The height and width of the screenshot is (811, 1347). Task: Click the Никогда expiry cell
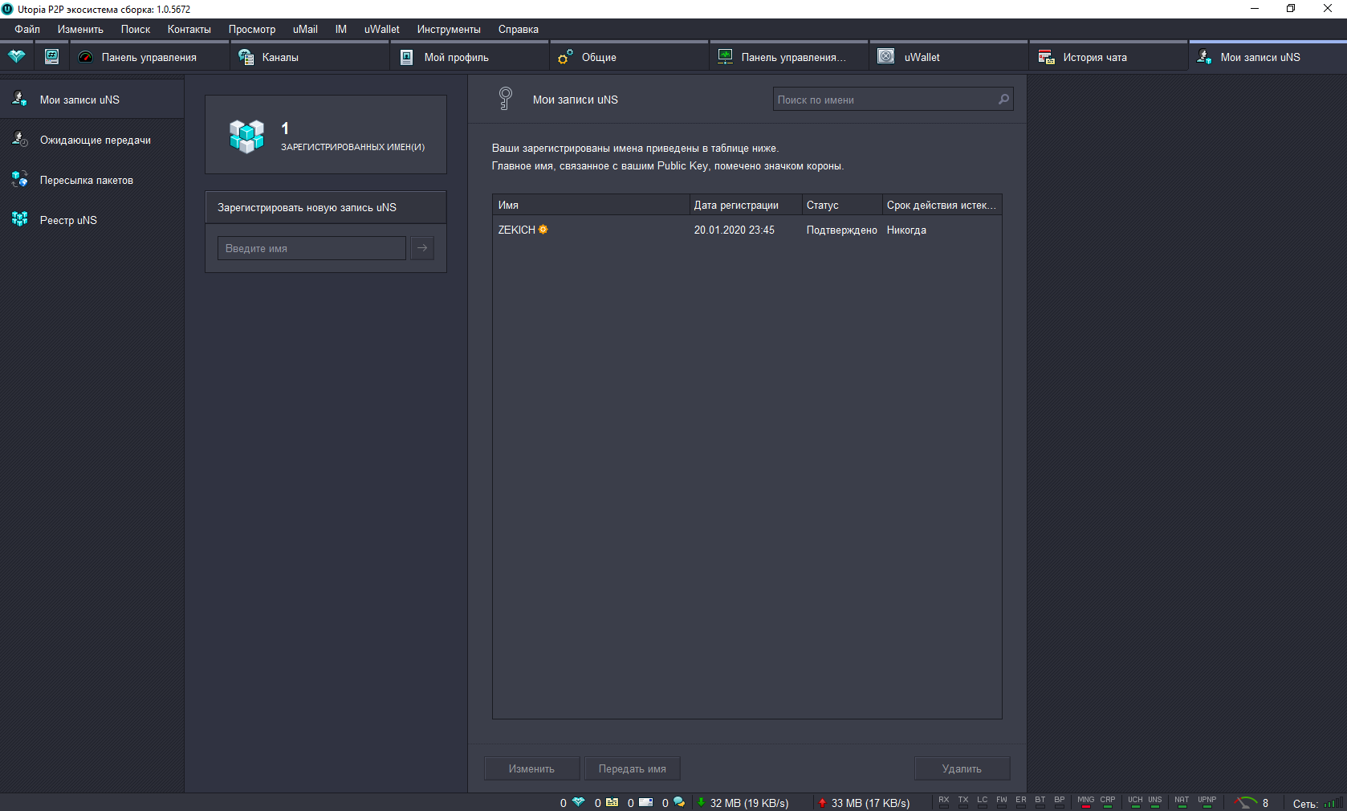(x=906, y=230)
